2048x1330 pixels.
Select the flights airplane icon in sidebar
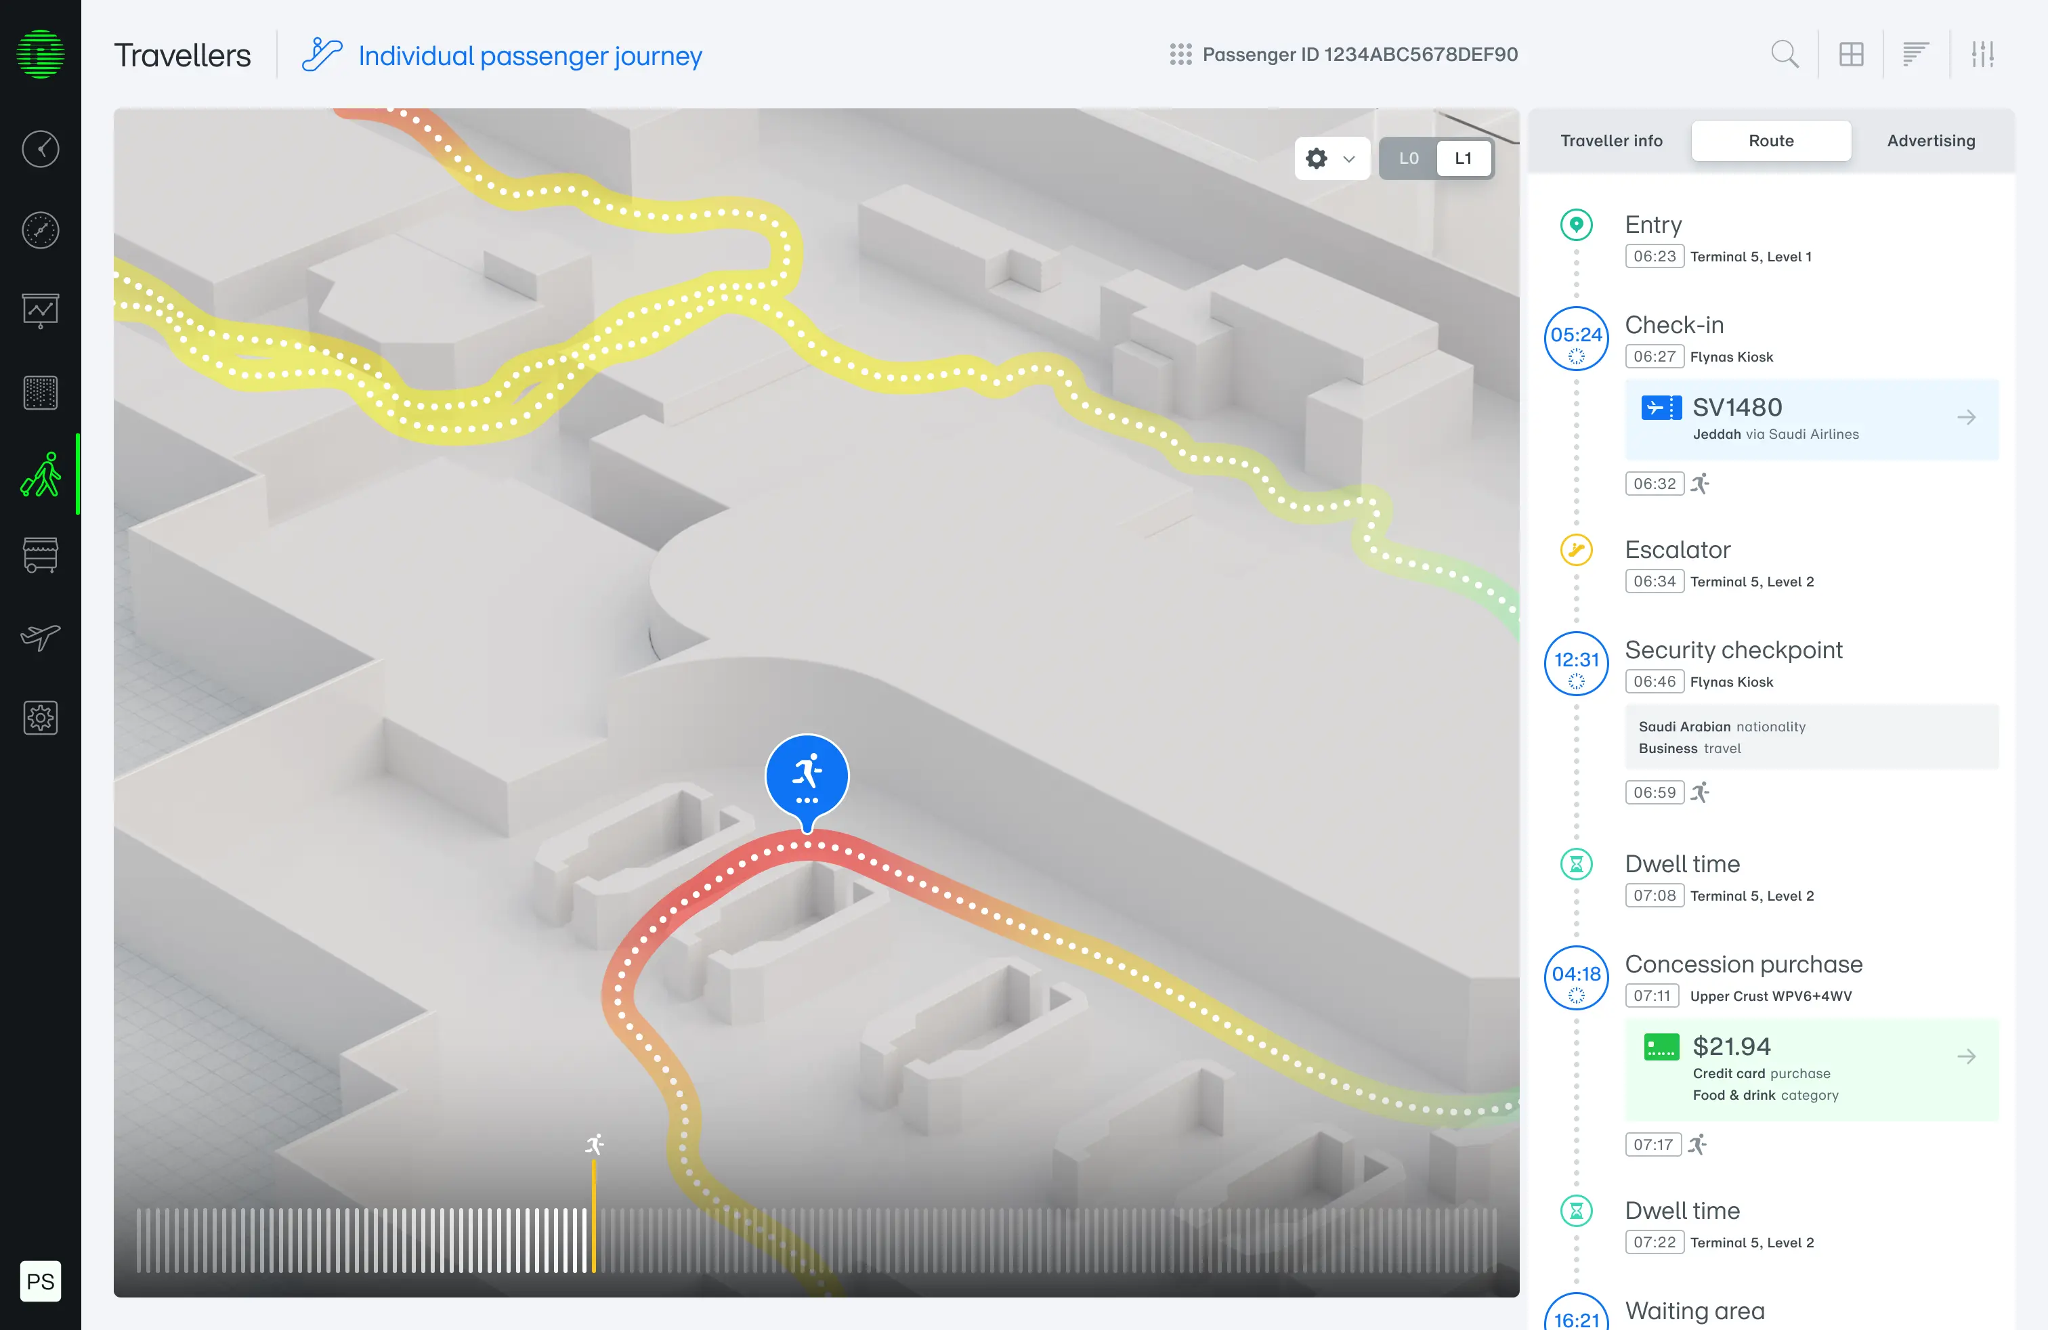39,637
